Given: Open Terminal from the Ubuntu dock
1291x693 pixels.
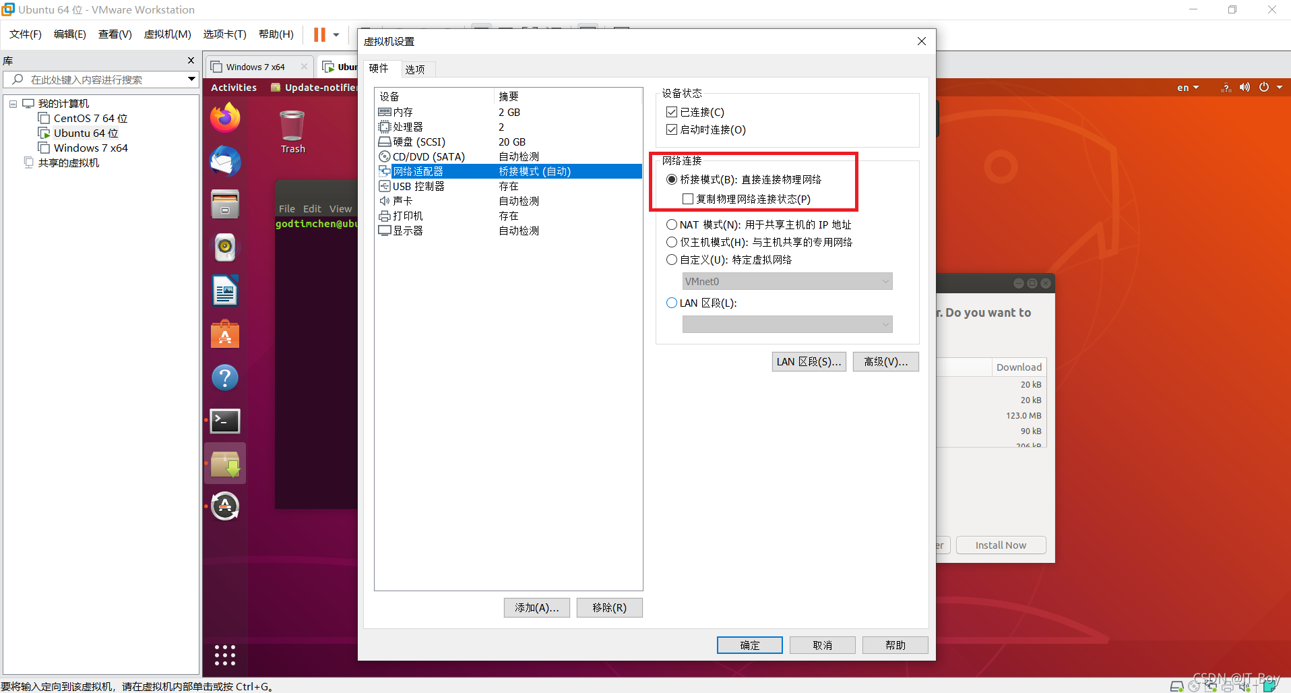Looking at the screenshot, I should click(x=225, y=421).
